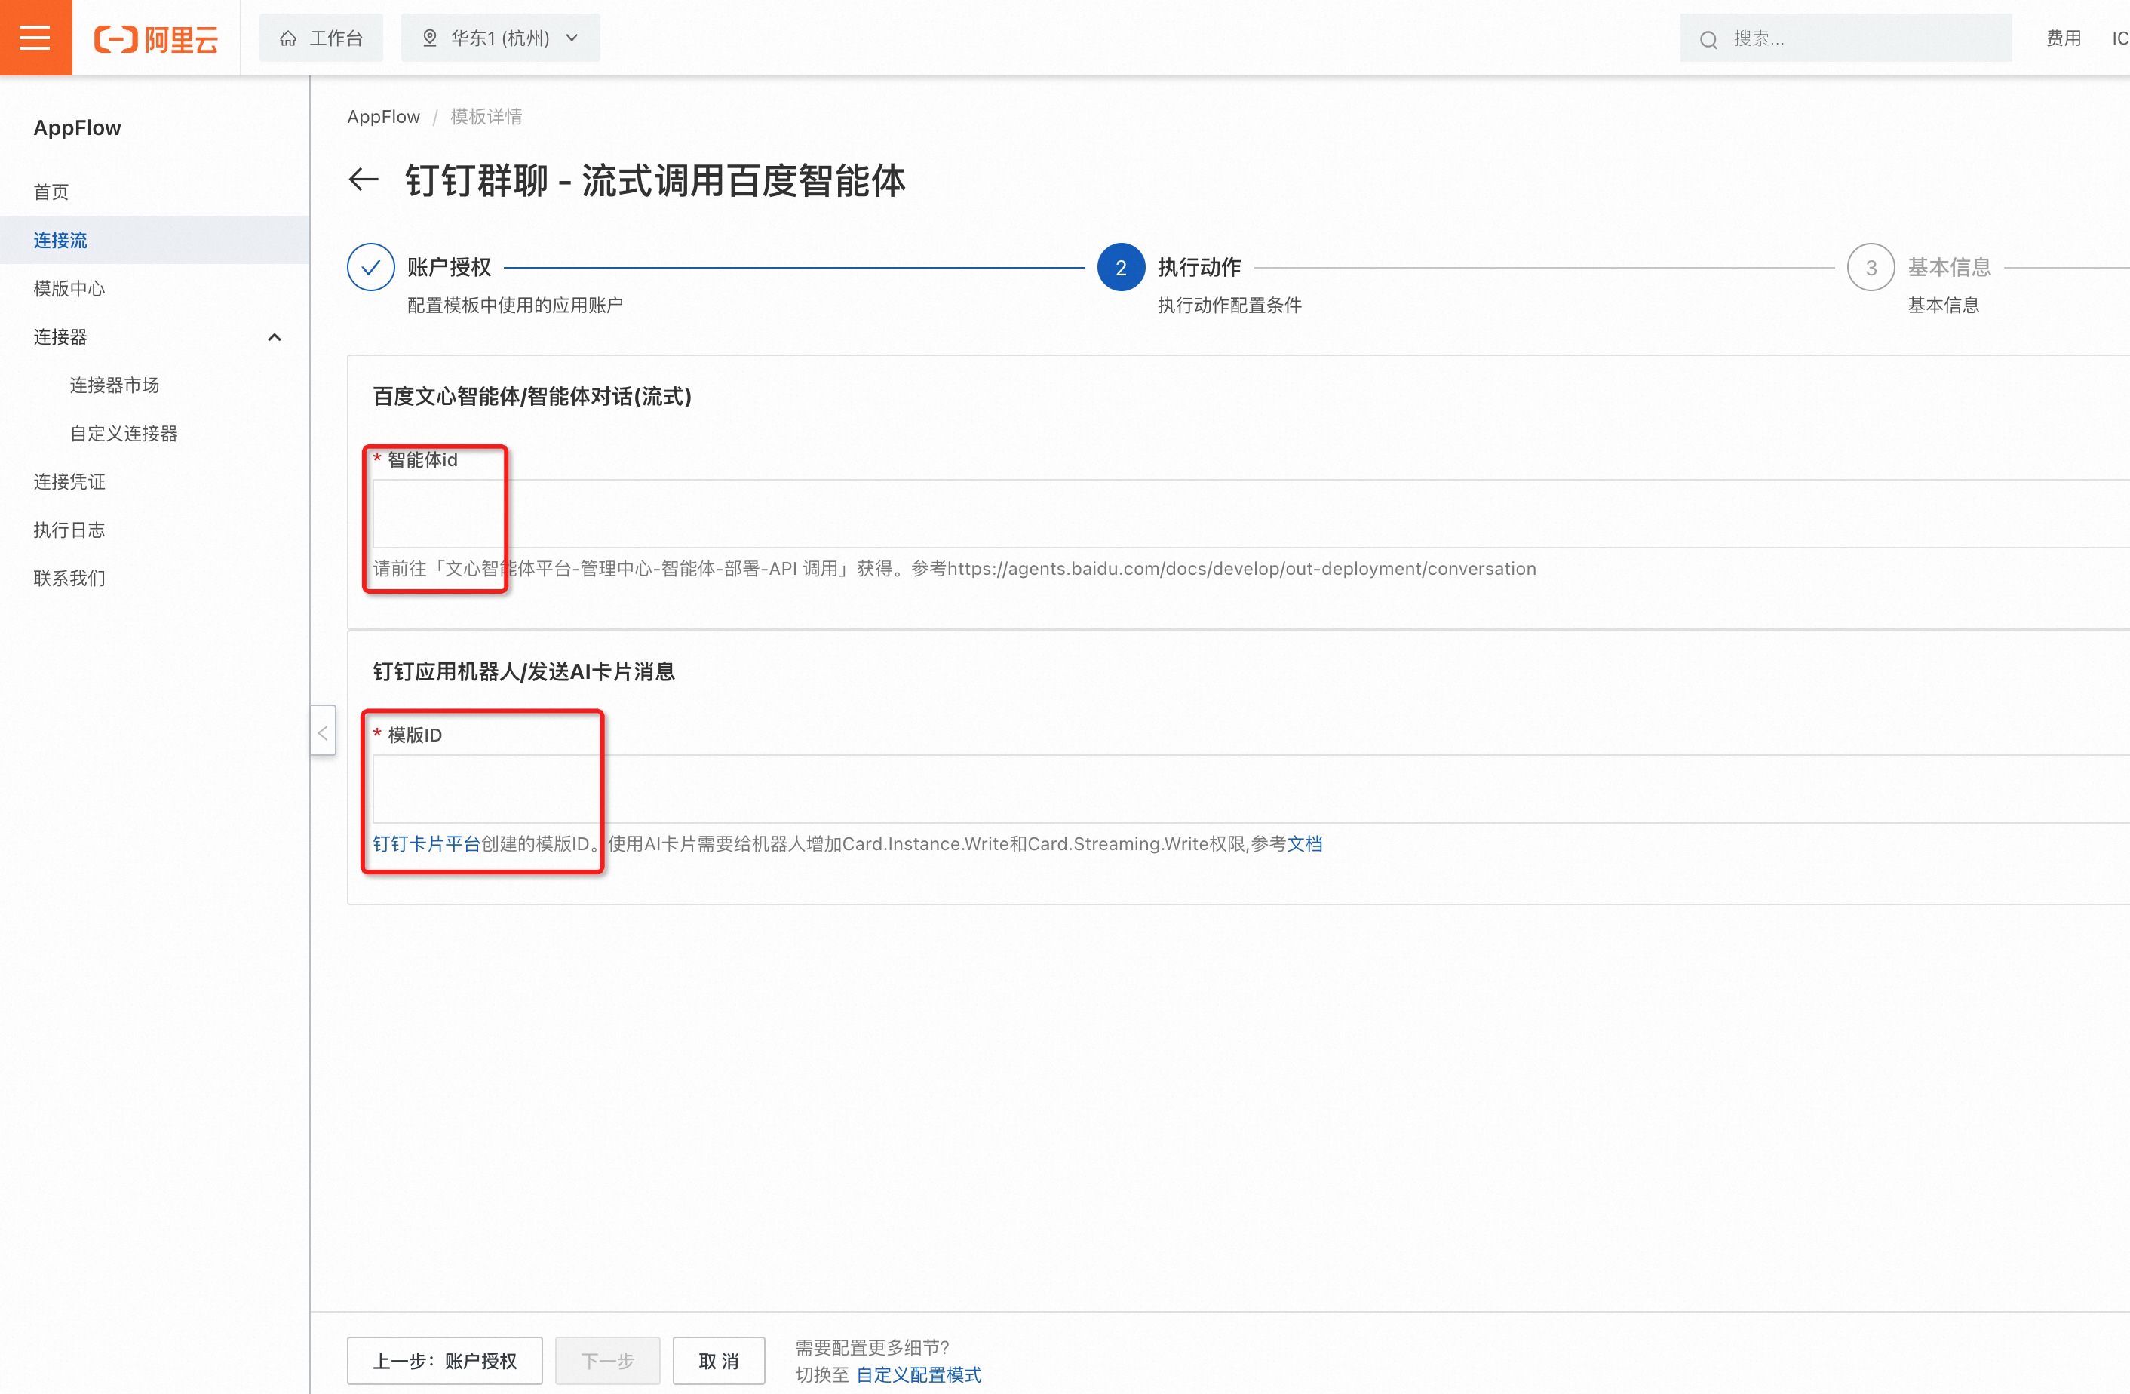Screen dimensions: 2130x1394
Task: Open the 钉钉卡片平台 link
Action: [427, 843]
